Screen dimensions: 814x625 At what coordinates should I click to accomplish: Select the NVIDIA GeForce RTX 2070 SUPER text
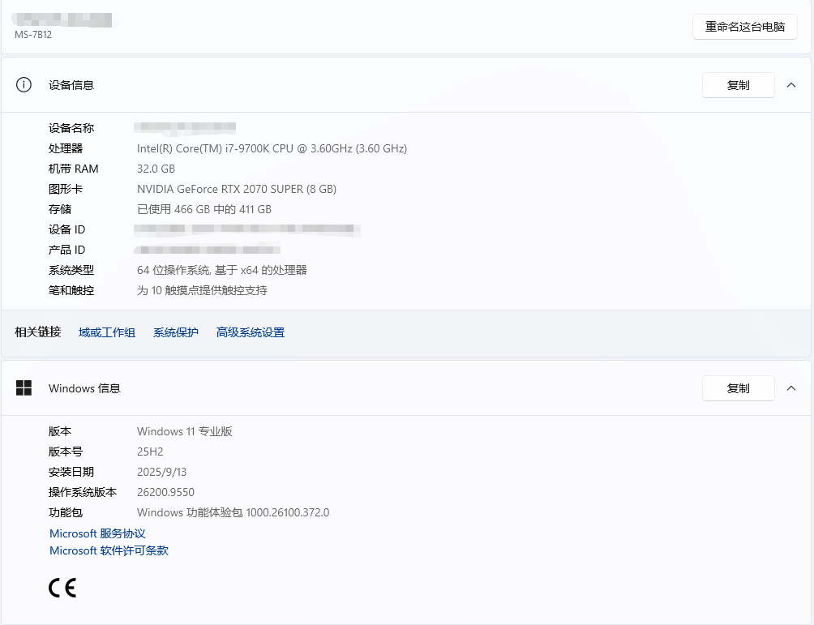point(220,189)
